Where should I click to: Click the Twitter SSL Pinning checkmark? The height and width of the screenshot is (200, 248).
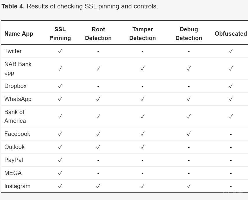click(60, 51)
